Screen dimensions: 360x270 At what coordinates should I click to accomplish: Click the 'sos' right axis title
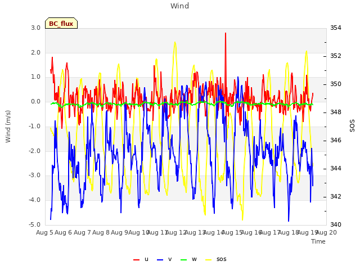[352, 126]
